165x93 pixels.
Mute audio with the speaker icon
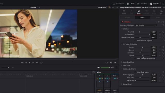click(x=98, y=67)
